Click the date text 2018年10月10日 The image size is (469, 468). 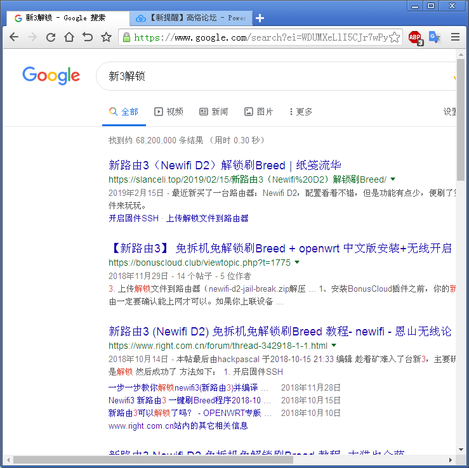[311, 413]
